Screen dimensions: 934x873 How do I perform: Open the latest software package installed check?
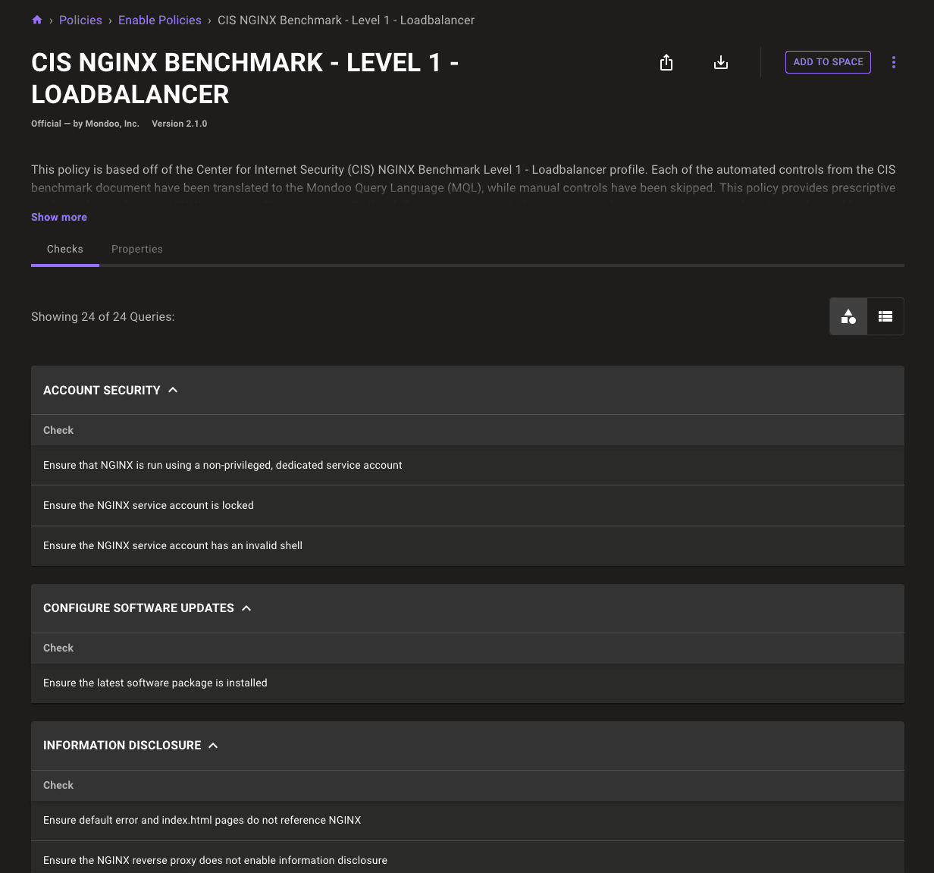155,683
